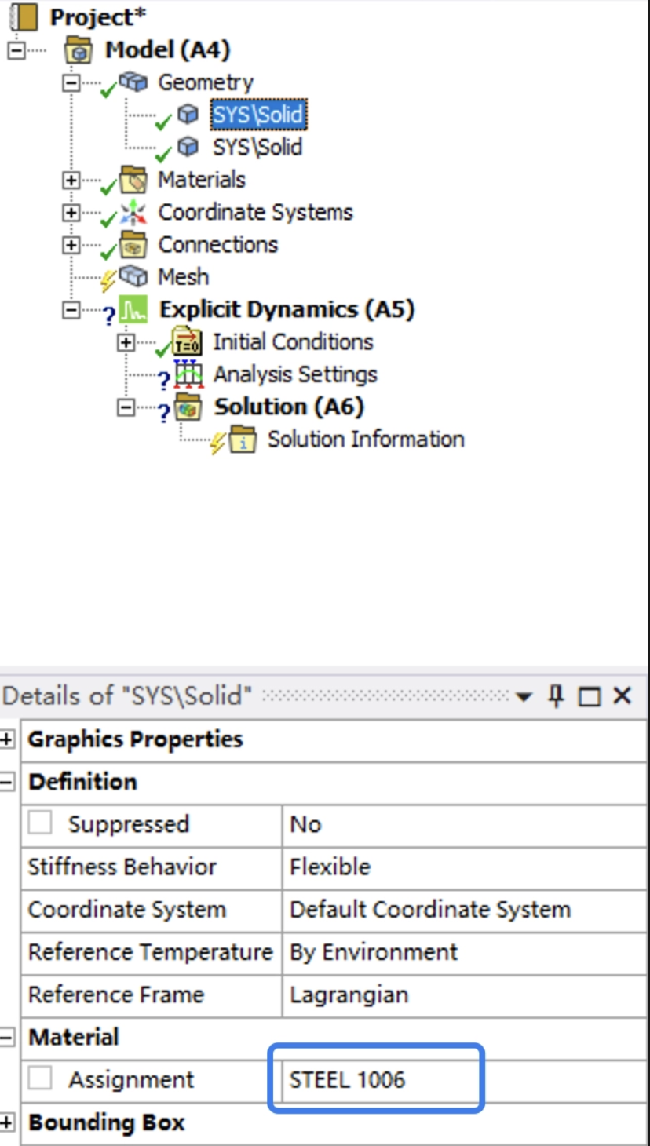Click the Project book icon
The image size is (650, 1146).
coord(24,16)
